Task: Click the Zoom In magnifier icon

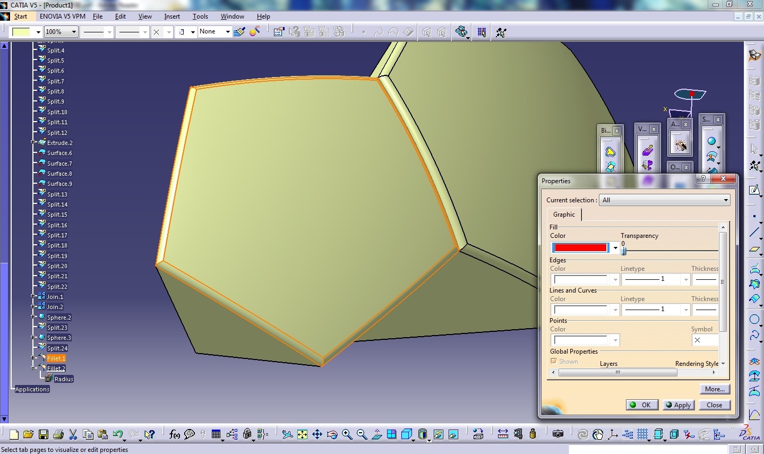Action: (347, 434)
